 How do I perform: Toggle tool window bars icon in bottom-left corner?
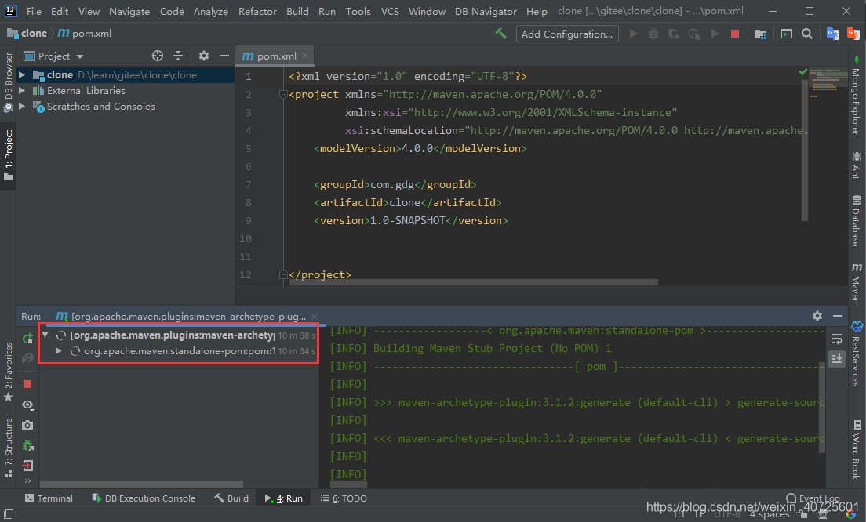[x=9, y=513]
